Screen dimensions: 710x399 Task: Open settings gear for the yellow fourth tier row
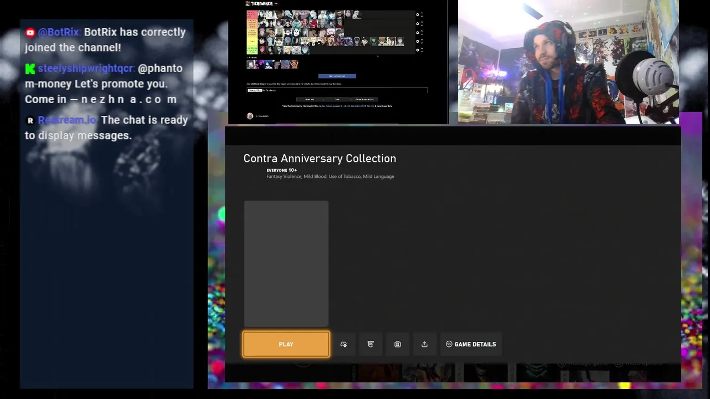[x=418, y=42]
